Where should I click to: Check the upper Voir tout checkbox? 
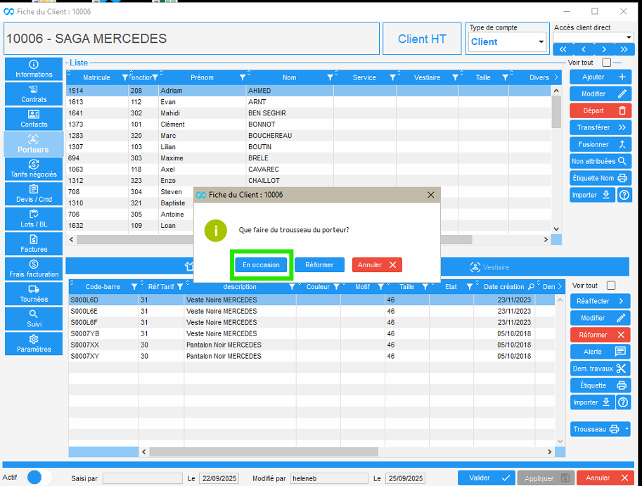pyautogui.click(x=606, y=63)
